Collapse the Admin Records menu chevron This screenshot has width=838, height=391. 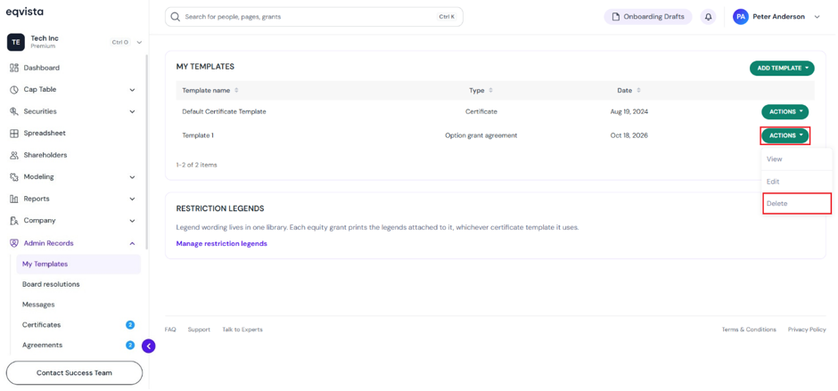point(132,243)
